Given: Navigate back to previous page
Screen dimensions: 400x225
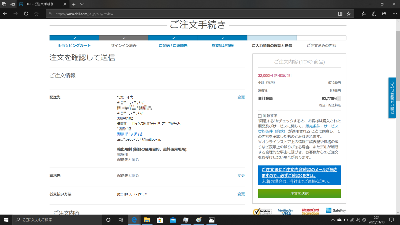Looking at the screenshot, I should (x=5, y=14).
